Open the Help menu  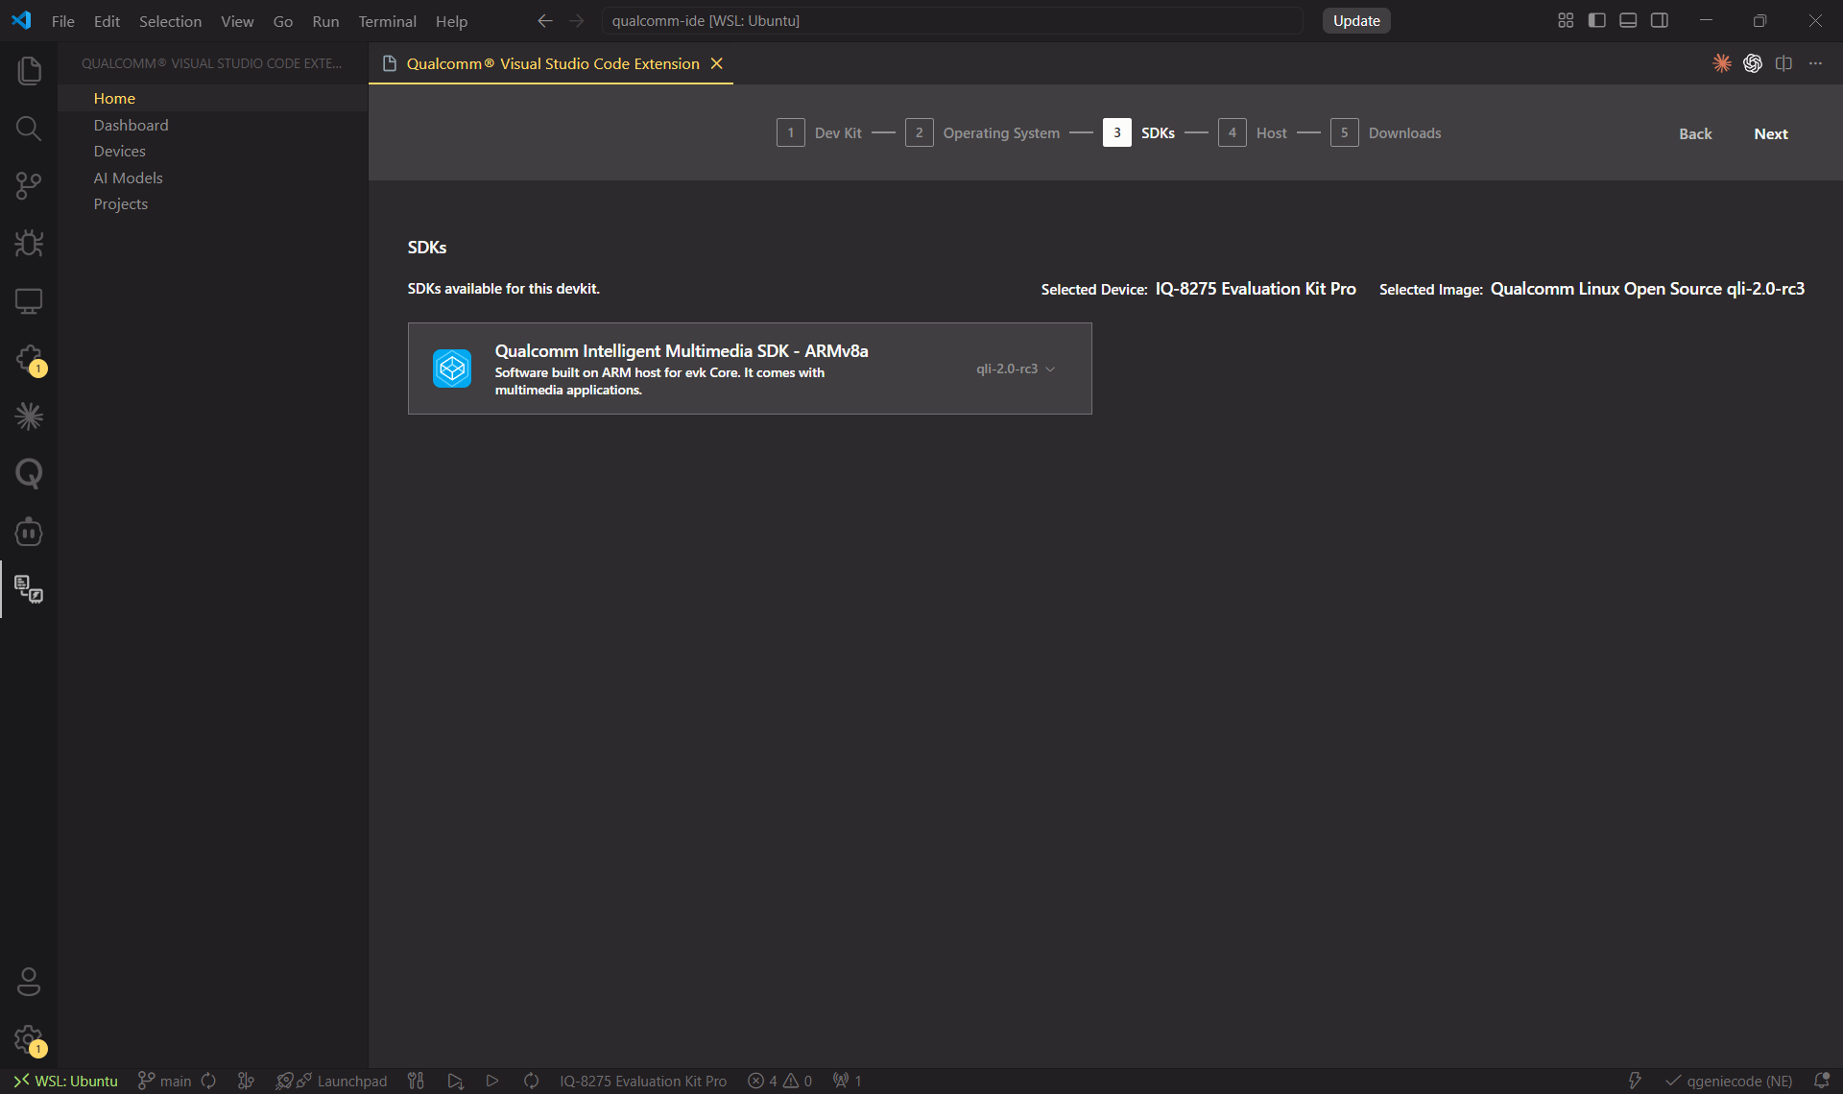click(x=451, y=21)
